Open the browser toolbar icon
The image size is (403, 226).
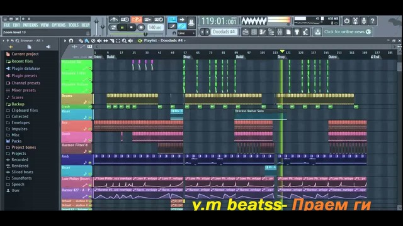pyautogui.click(x=271, y=32)
